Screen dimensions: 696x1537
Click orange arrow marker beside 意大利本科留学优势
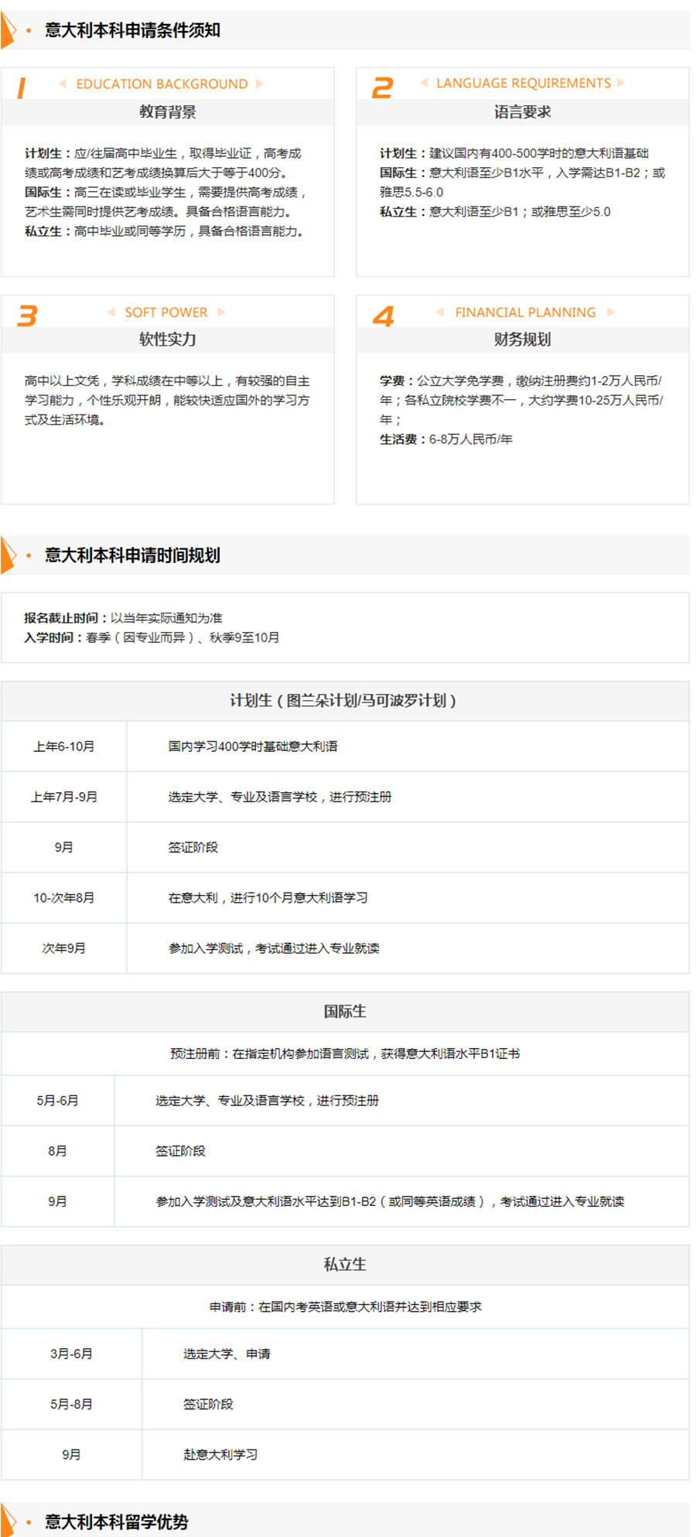pos(9,1521)
